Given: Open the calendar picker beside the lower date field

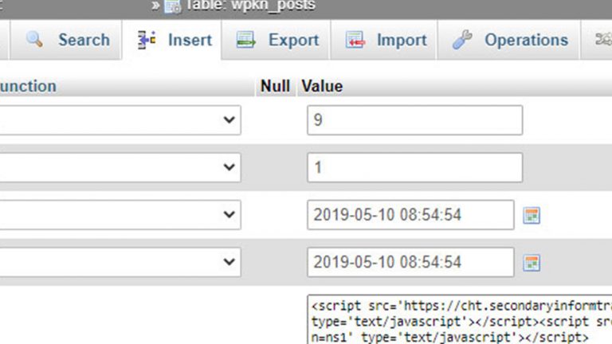Looking at the screenshot, I should [x=532, y=262].
